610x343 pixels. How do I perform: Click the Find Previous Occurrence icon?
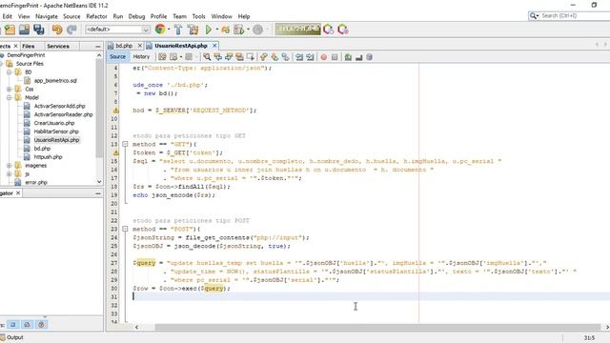(218, 57)
